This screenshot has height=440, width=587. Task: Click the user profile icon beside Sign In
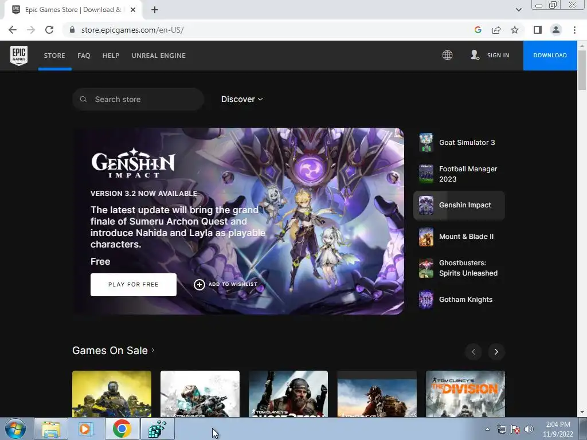[x=475, y=56]
